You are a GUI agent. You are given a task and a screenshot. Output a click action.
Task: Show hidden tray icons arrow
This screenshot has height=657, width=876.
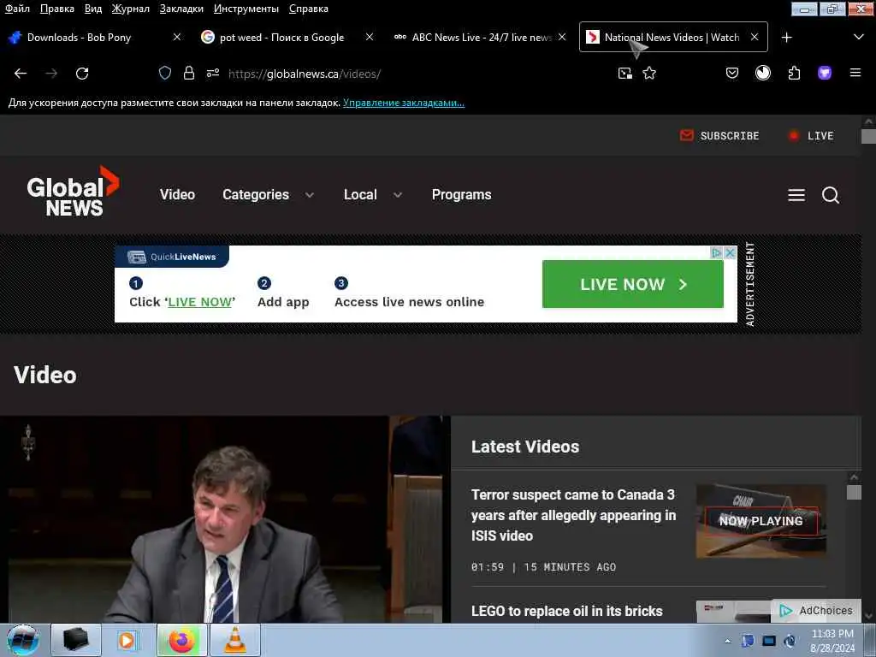point(727,641)
